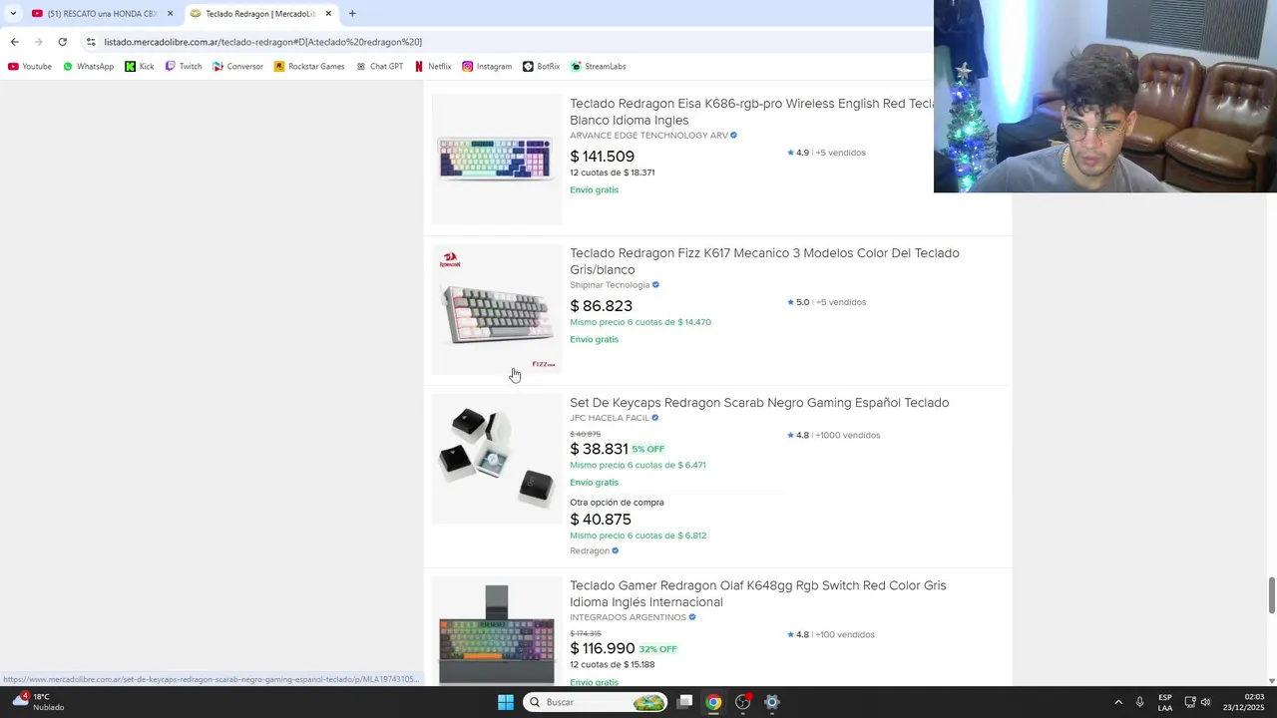Open the volume control in system tray
Screen dimensions: 1277x718
coord(1205,702)
